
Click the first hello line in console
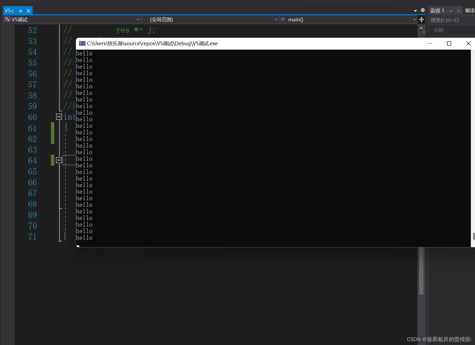click(84, 53)
